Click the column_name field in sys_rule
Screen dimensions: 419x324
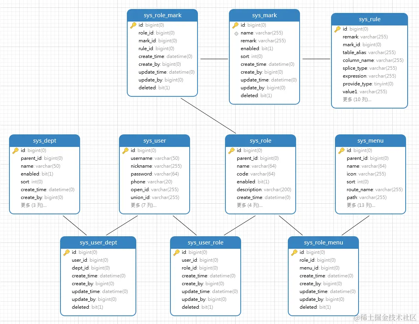tap(373, 60)
